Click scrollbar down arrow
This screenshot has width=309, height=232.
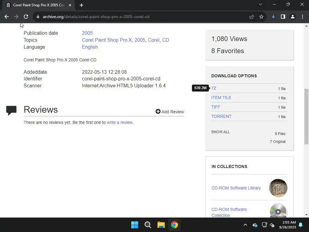click(306, 215)
